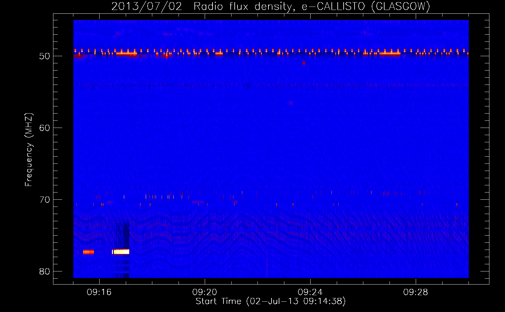Viewport: 505px width, 312px height.
Task: Click the bright white burst near 77 MHz
Action: coord(121,252)
